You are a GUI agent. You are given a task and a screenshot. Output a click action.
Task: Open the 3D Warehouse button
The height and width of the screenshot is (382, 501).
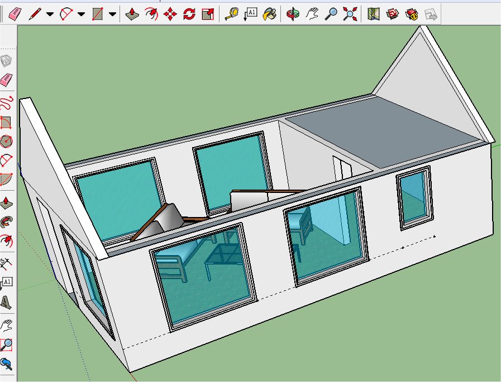click(x=393, y=15)
